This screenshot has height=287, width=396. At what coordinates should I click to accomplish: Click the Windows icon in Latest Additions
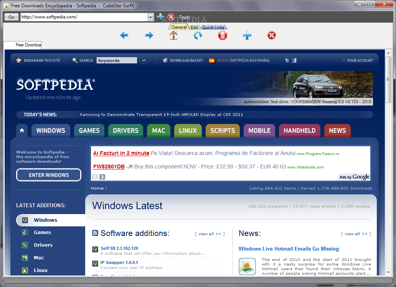click(x=25, y=220)
